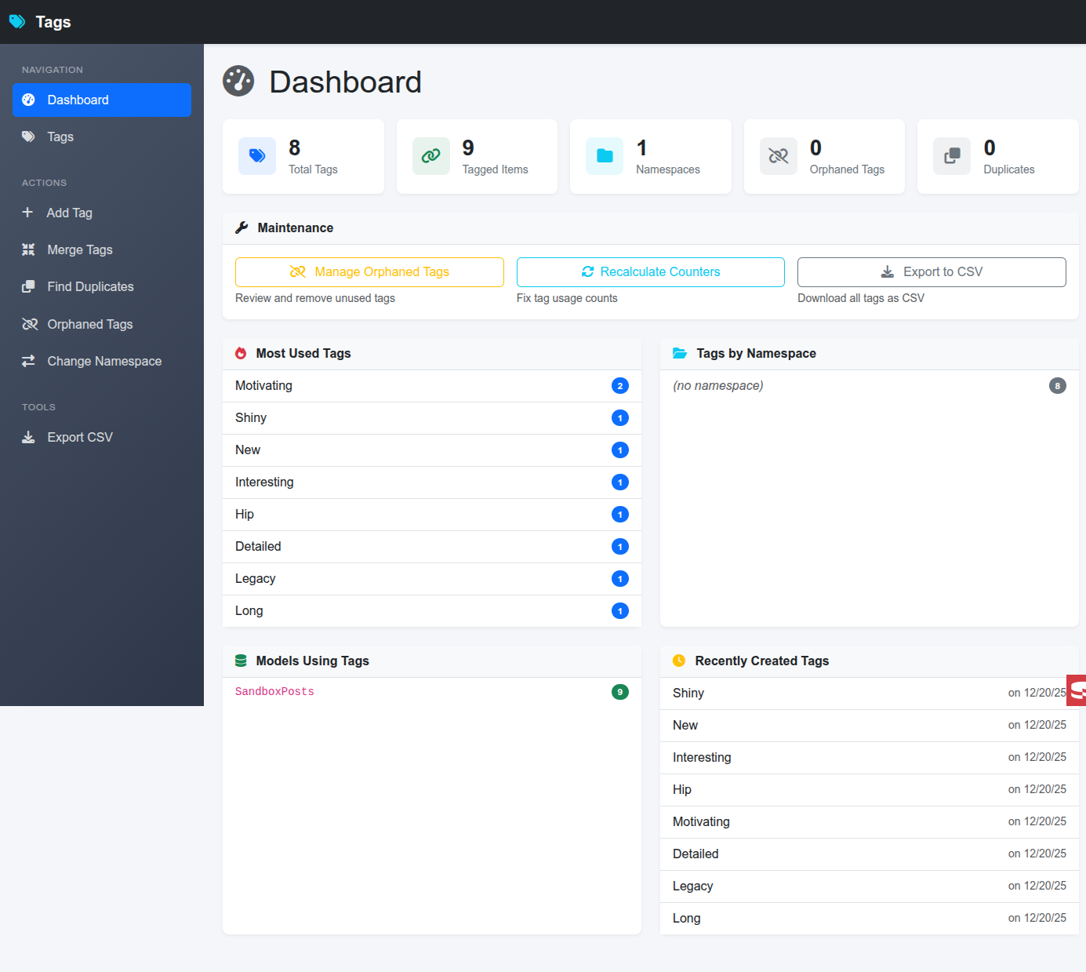Click the Recalculate Counters button
The width and height of the screenshot is (1086, 972).
click(650, 271)
